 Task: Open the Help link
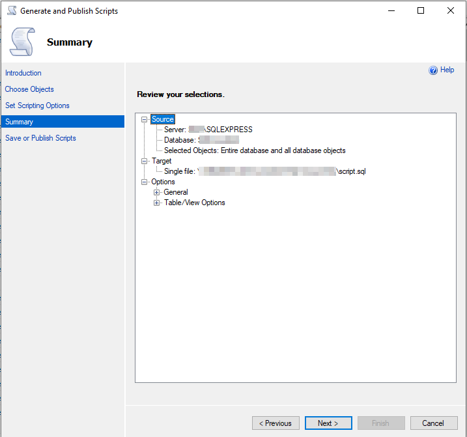(447, 70)
